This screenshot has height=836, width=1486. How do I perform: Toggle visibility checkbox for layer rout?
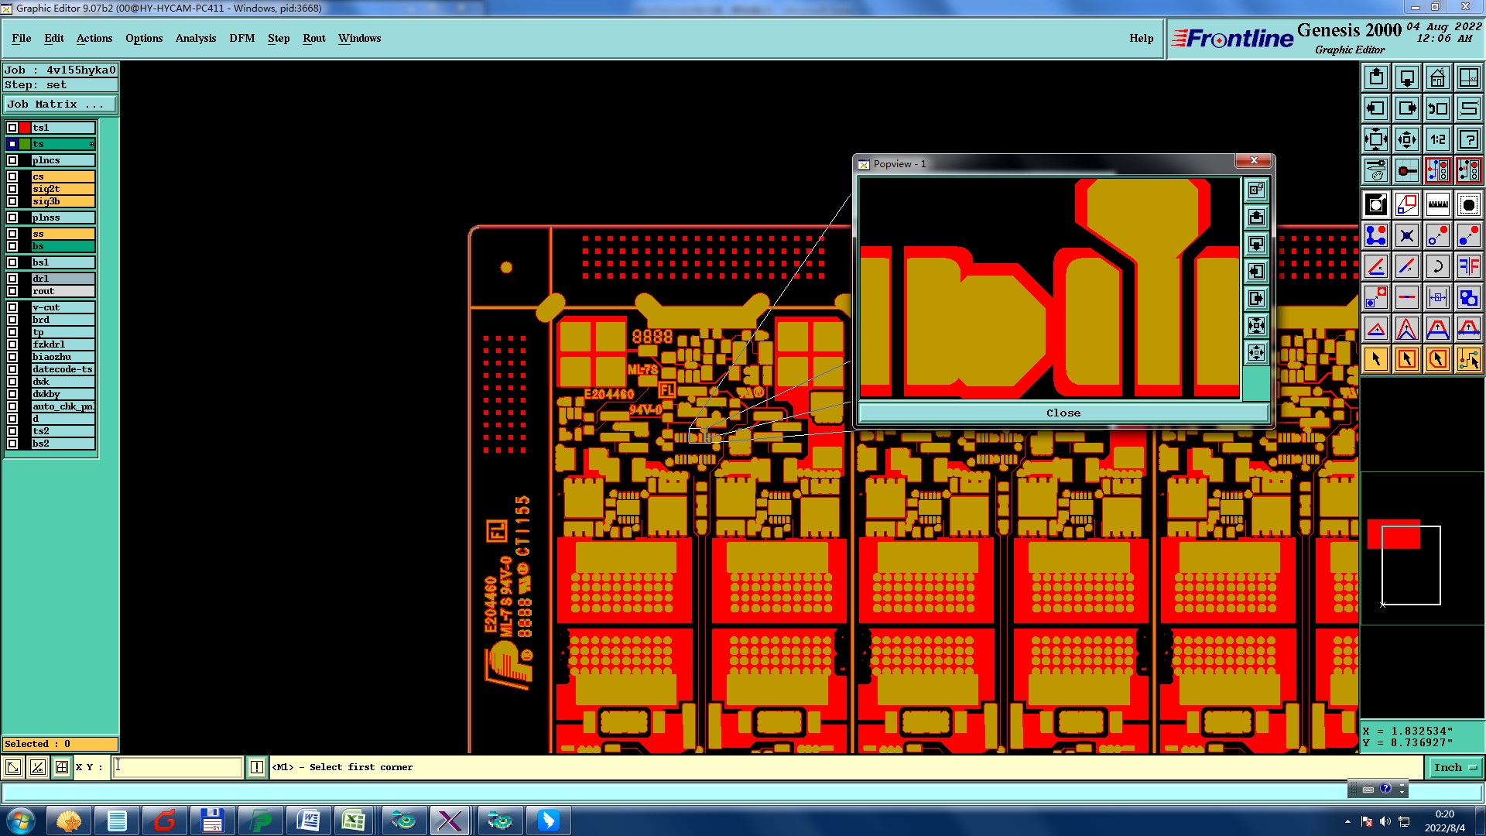click(x=12, y=291)
